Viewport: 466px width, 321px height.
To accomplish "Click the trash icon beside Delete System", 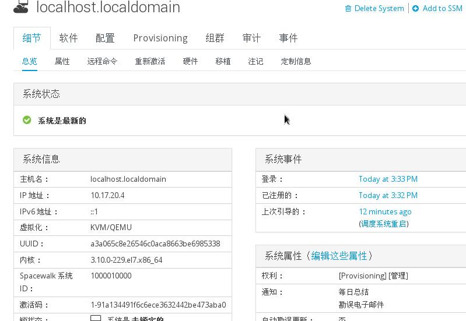I will [x=348, y=8].
